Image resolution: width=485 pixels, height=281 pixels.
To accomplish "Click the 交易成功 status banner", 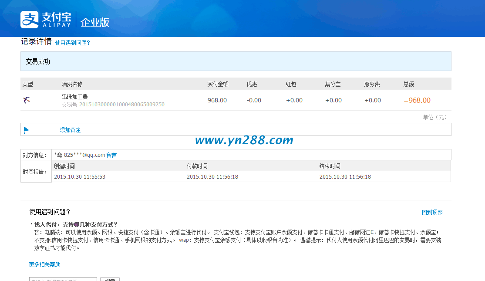I will [x=38, y=61].
